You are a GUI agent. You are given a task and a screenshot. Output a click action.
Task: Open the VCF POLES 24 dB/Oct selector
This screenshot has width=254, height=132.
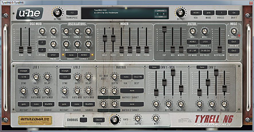point(205,51)
